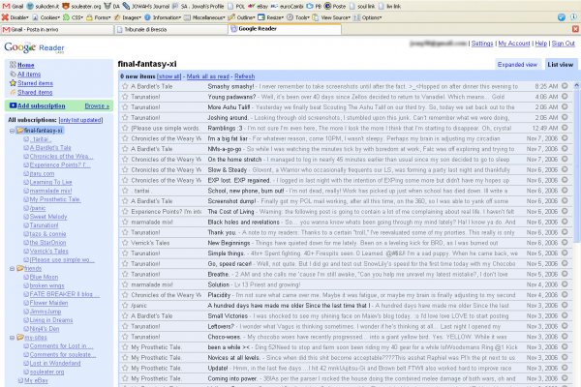Viewport: 581px width, 387px height.
Task: Star the 'Black holes and revelations' entry
Action: (125, 222)
